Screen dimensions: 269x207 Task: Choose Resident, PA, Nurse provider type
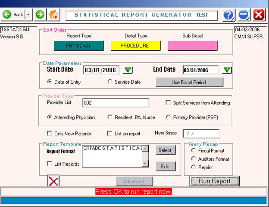110,117
